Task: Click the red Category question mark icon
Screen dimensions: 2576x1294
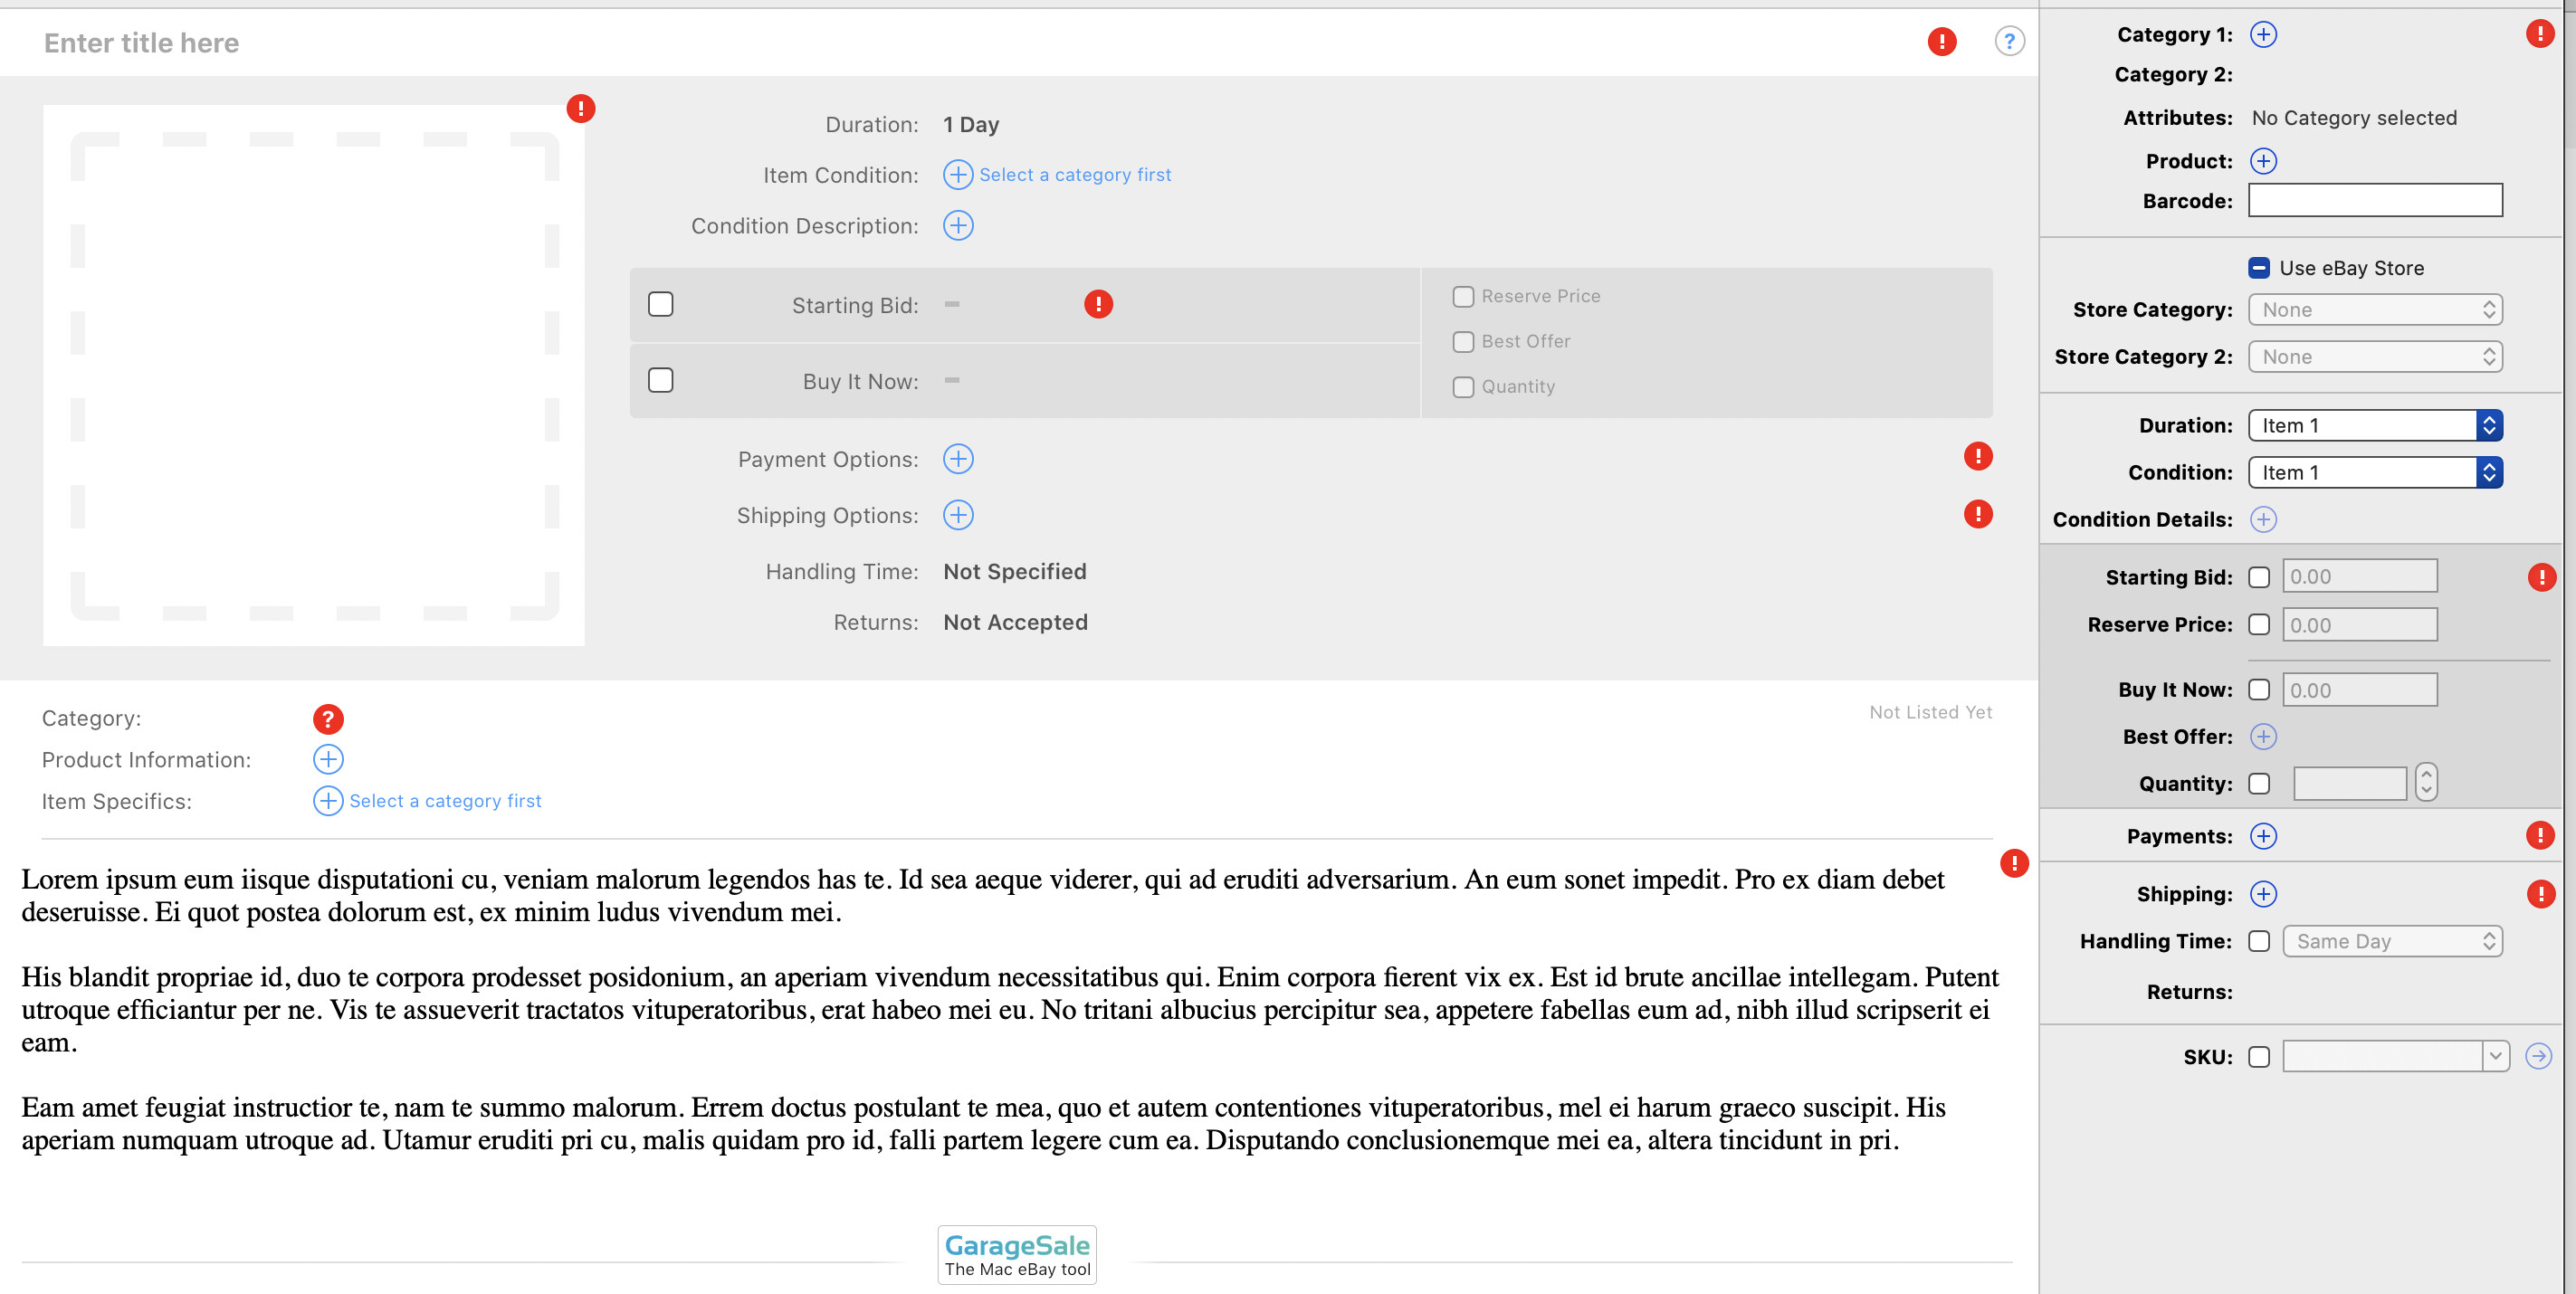Action: 328,718
